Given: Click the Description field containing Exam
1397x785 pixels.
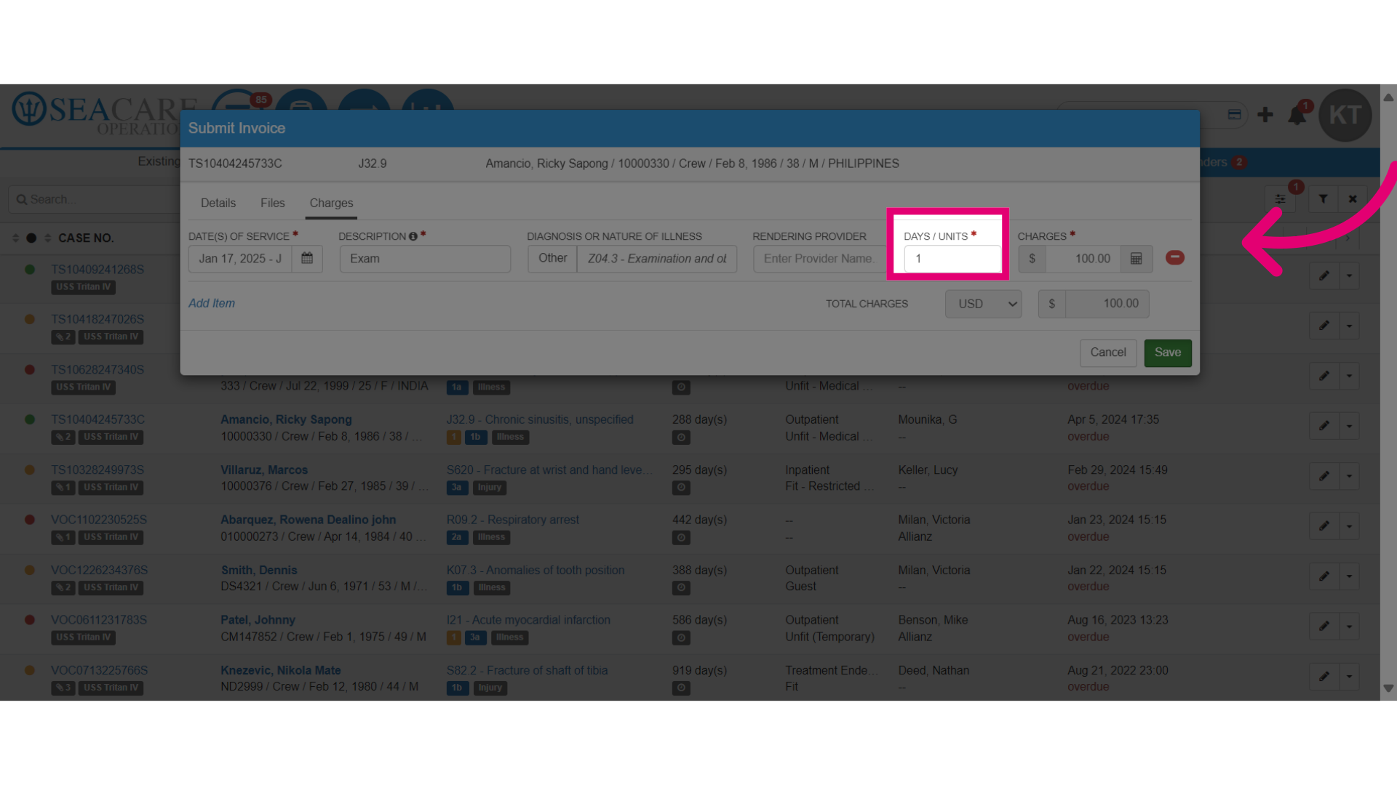Looking at the screenshot, I should (425, 259).
